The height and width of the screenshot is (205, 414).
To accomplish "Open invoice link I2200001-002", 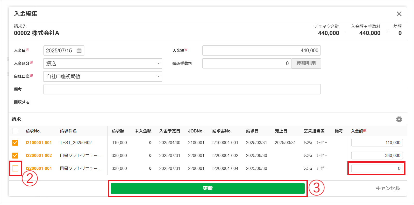I will coord(39,155).
